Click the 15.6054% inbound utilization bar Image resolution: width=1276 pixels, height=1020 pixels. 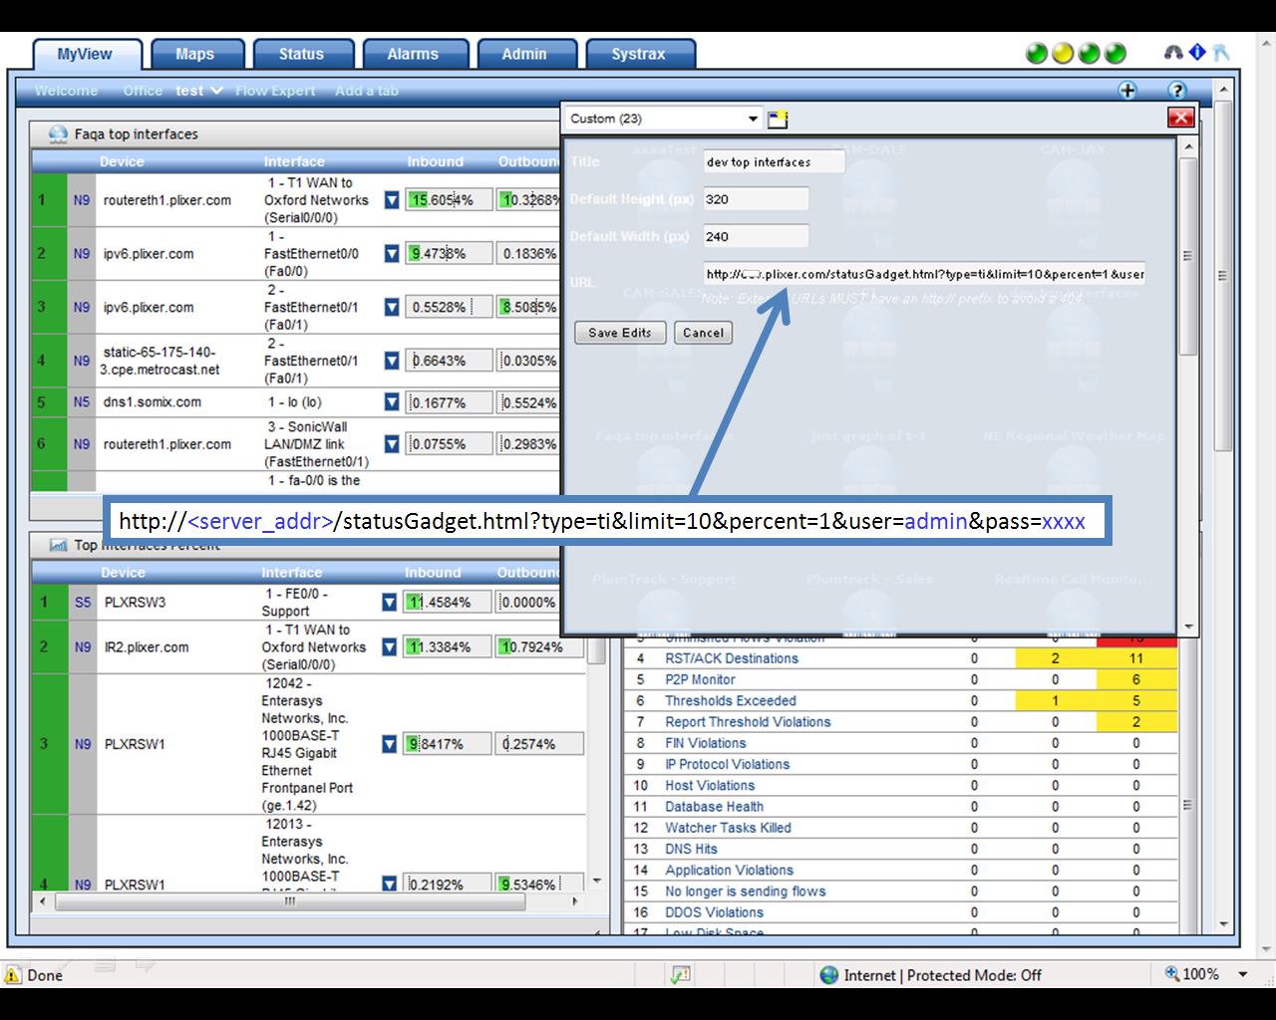coord(450,200)
